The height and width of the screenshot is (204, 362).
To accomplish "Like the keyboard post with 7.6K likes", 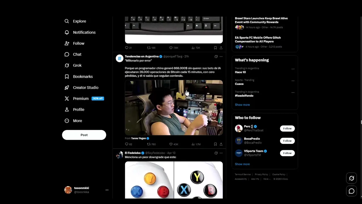I will click(x=174, y=48).
